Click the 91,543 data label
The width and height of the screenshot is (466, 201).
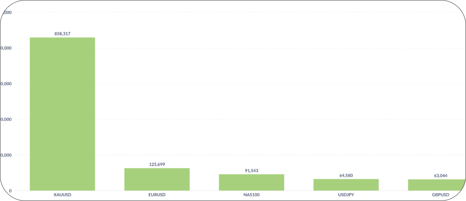252,170
